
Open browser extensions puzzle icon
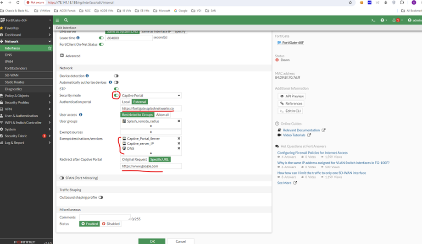point(402,2)
